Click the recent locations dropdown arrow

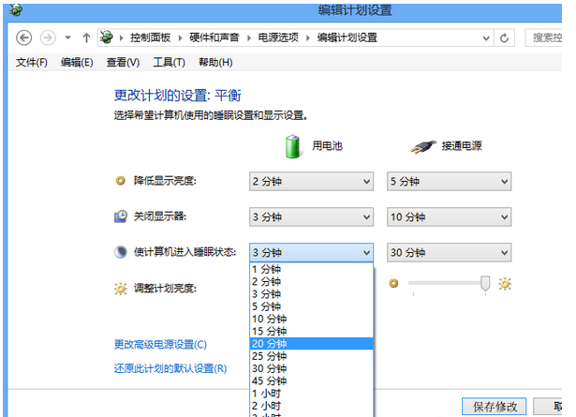(x=67, y=37)
